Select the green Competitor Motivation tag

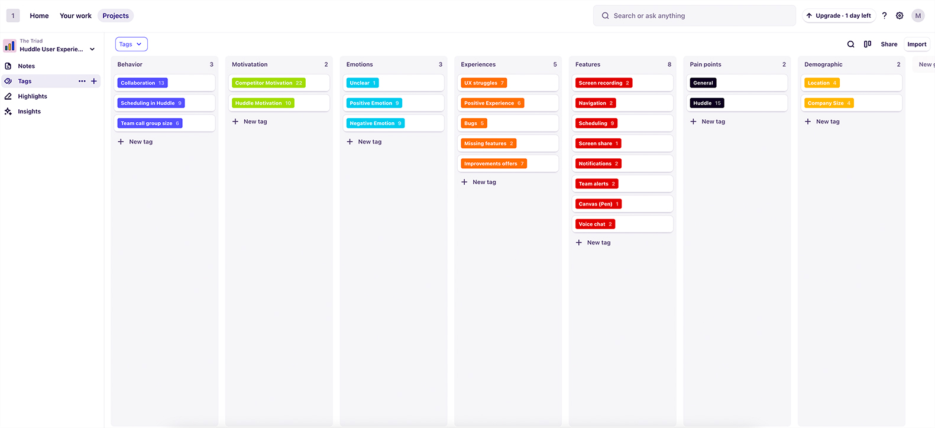pos(268,83)
